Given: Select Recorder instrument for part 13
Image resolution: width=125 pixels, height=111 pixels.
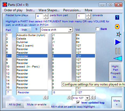Looking at the screenshot, I should point(32,77).
